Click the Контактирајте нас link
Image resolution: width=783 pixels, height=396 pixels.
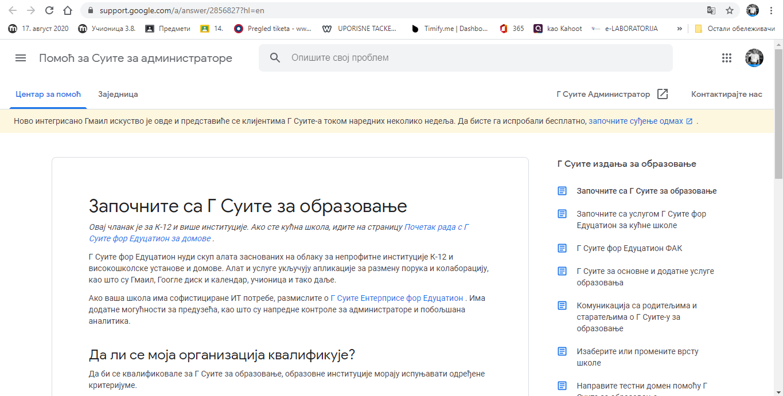click(726, 94)
